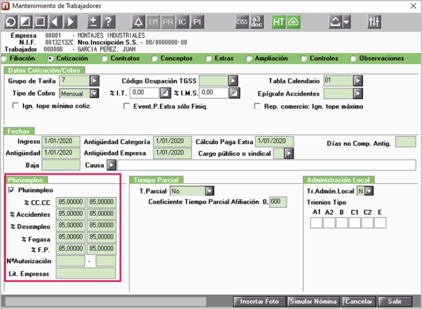This screenshot has height=309, width=422.
Task: Open the Tipo de Cobro dropdown
Action: tap(94, 94)
